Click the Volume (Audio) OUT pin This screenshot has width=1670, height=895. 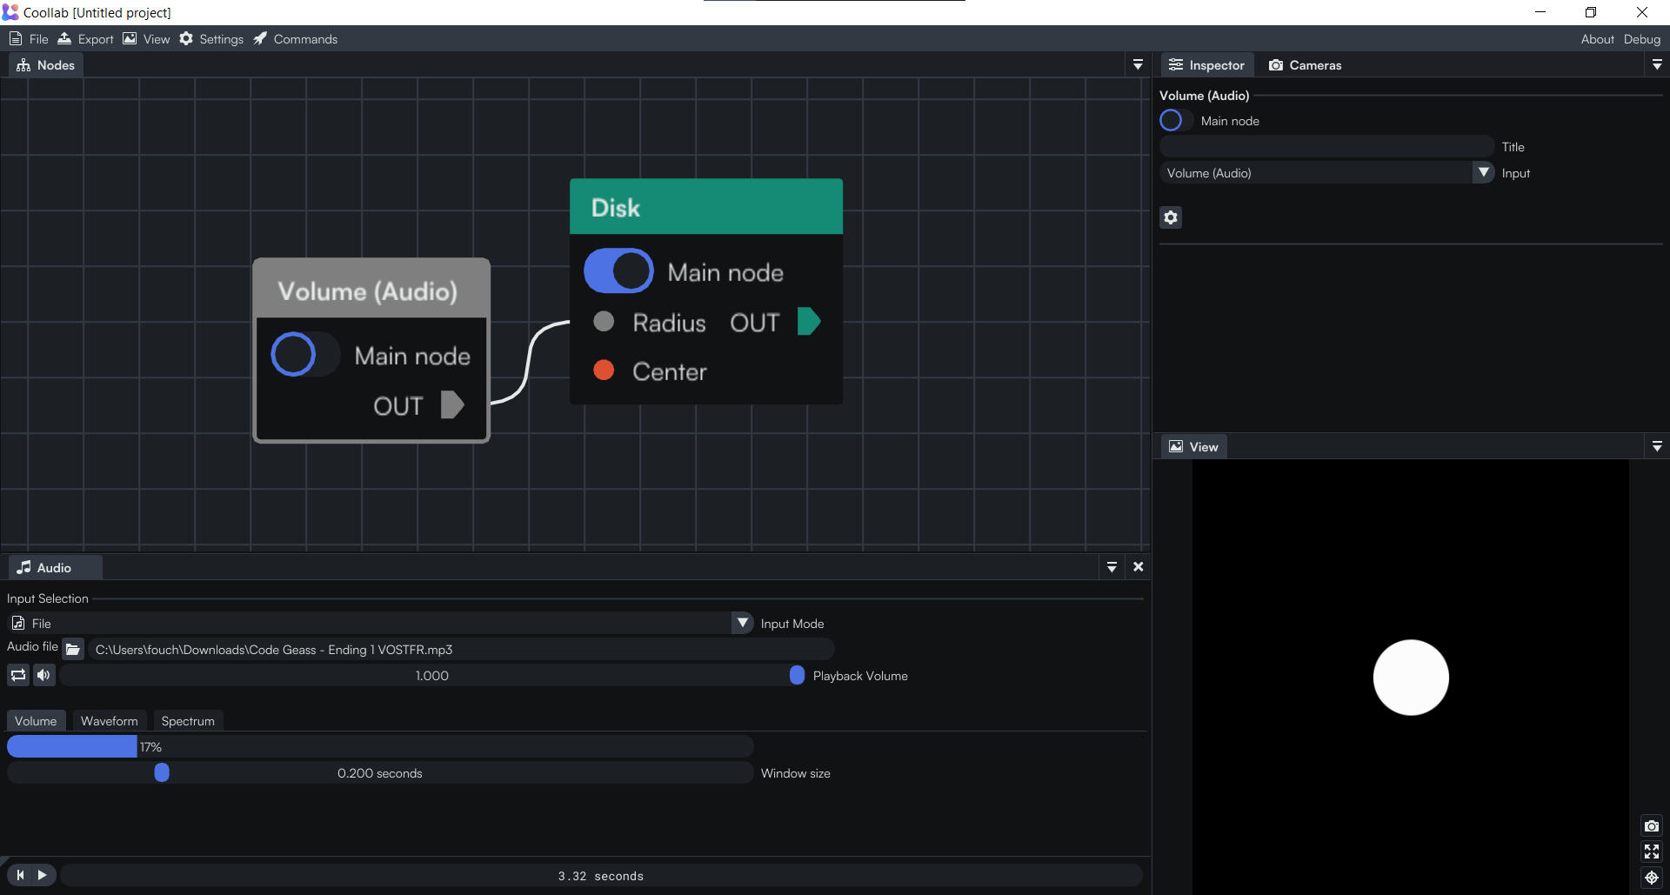click(x=452, y=405)
